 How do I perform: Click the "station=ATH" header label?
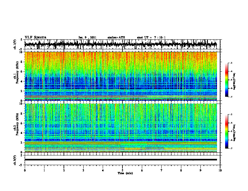[116, 37]
